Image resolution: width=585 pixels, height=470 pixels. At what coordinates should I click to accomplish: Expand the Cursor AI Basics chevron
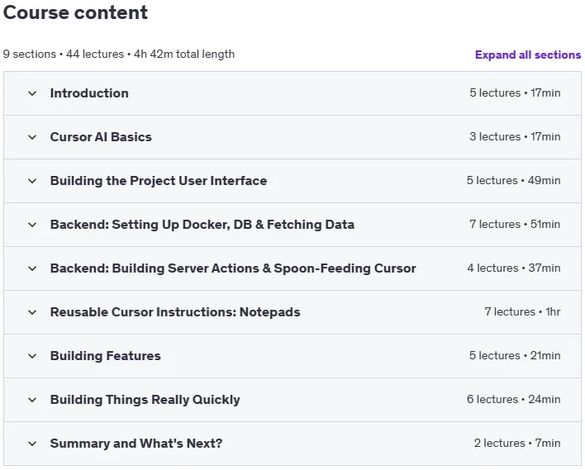tap(32, 137)
